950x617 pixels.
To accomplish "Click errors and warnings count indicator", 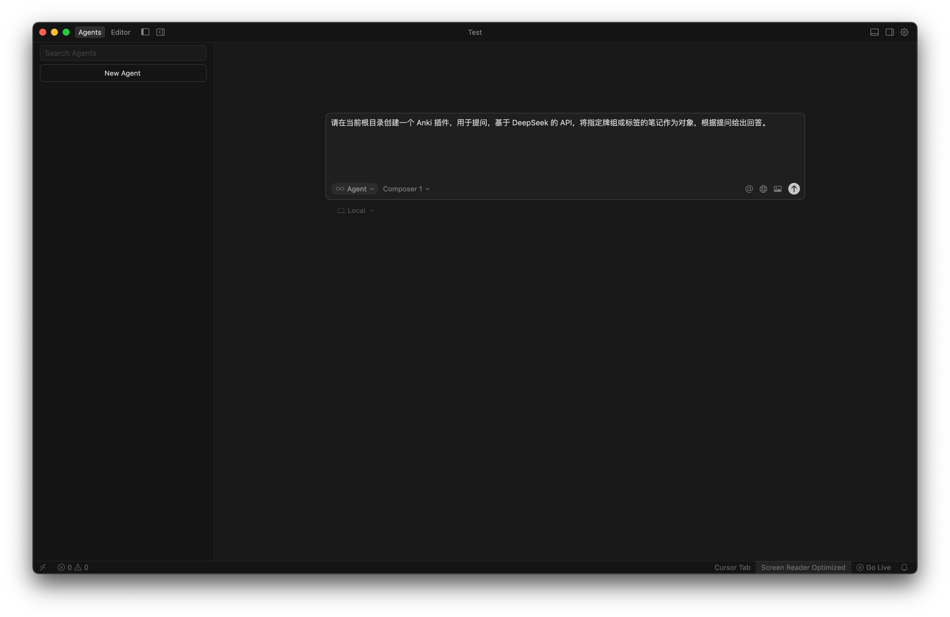I will click(x=73, y=567).
